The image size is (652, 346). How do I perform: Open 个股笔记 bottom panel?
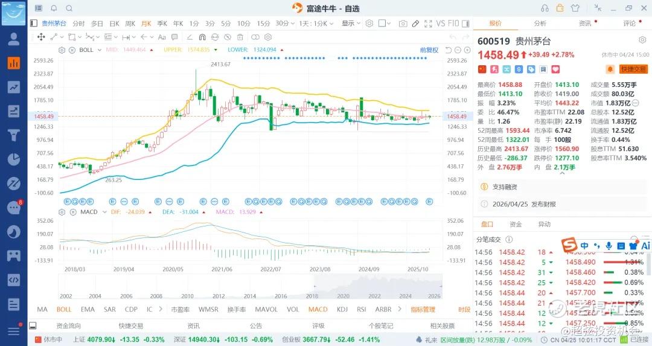click(x=380, y=325)
